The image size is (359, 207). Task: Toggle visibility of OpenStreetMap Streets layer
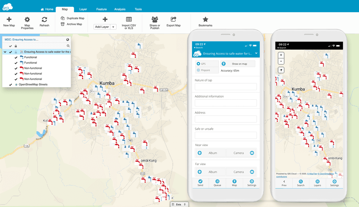10,85
